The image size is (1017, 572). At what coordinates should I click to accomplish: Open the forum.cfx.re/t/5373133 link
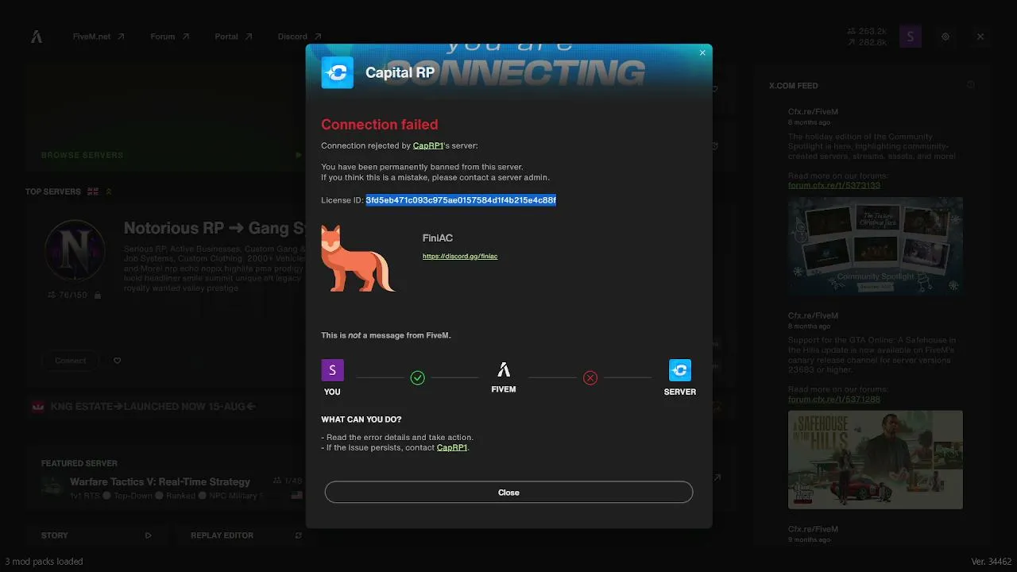(x=834, y=186)
